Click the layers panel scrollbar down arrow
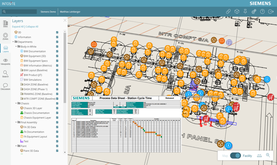The image size is (277, 165). click(x=65, y=152)
